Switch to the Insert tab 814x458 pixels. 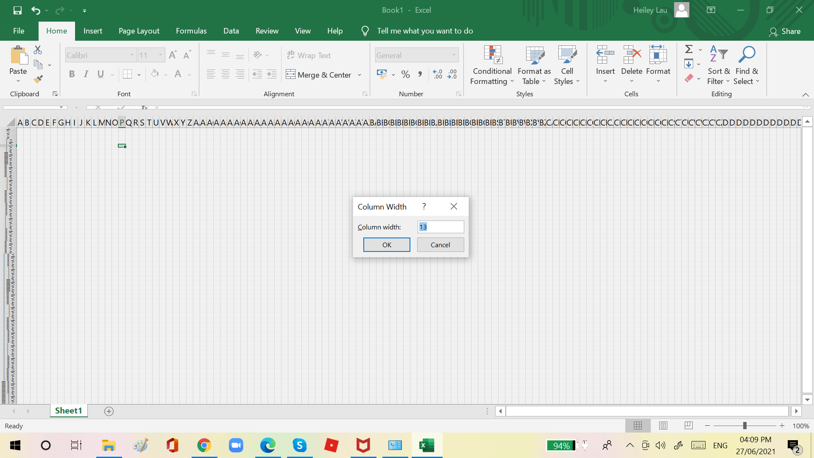pos(92,31)
